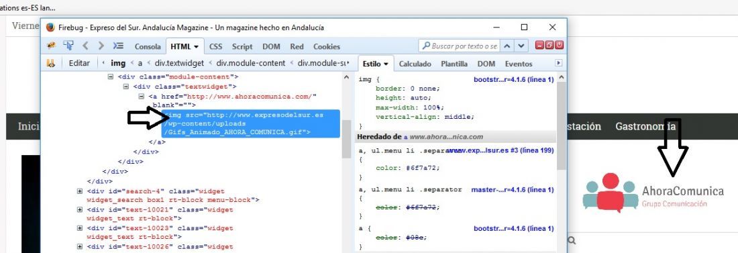The image size is (738, 253).
Task: Click the Editar button
Action: tap(79, 62)
